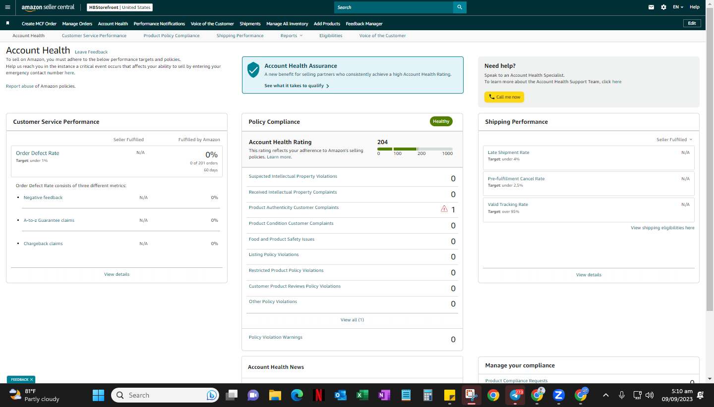Viewport: 714px width, 407px height.
Task: Click the Valid Tracking Rate card
Action: click(x=589, y=210)
